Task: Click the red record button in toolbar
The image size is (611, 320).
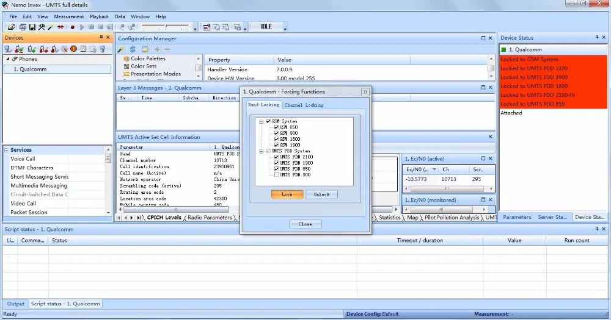Action: 73,27
